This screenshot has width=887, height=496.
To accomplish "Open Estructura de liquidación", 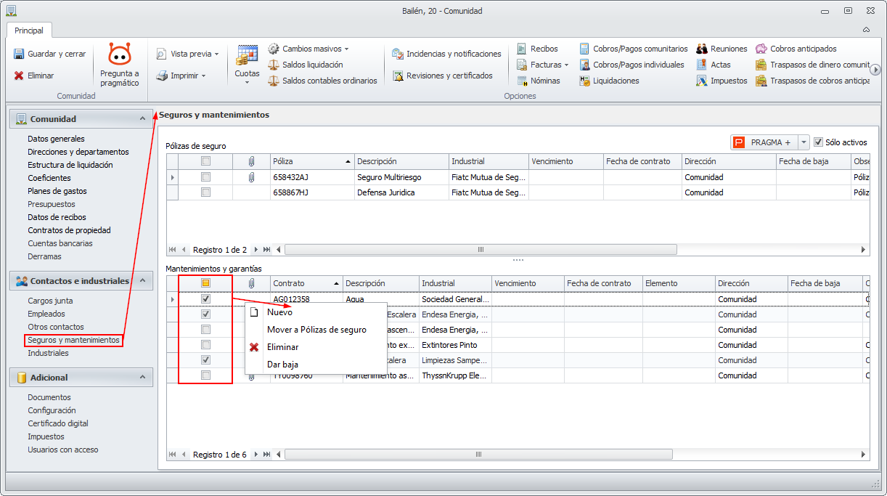I will (70, 165).
